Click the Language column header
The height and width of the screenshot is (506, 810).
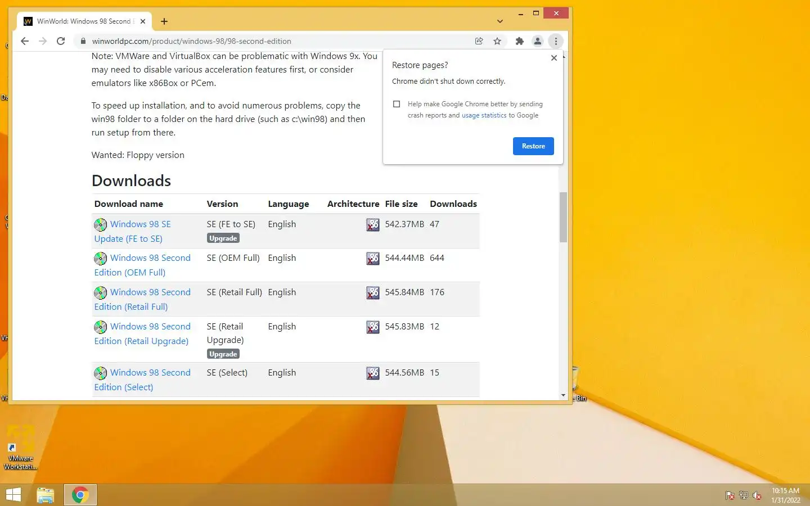tap(289, 204)
